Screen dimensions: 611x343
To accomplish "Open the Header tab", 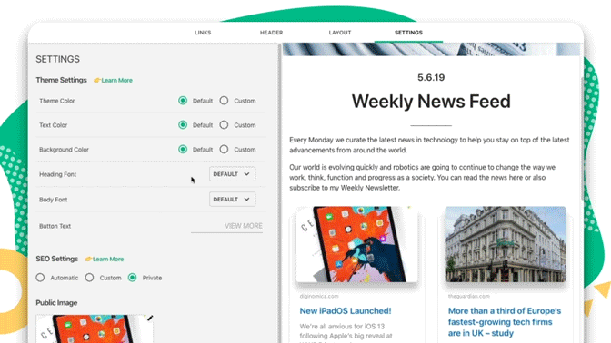I will click(271, 33).
